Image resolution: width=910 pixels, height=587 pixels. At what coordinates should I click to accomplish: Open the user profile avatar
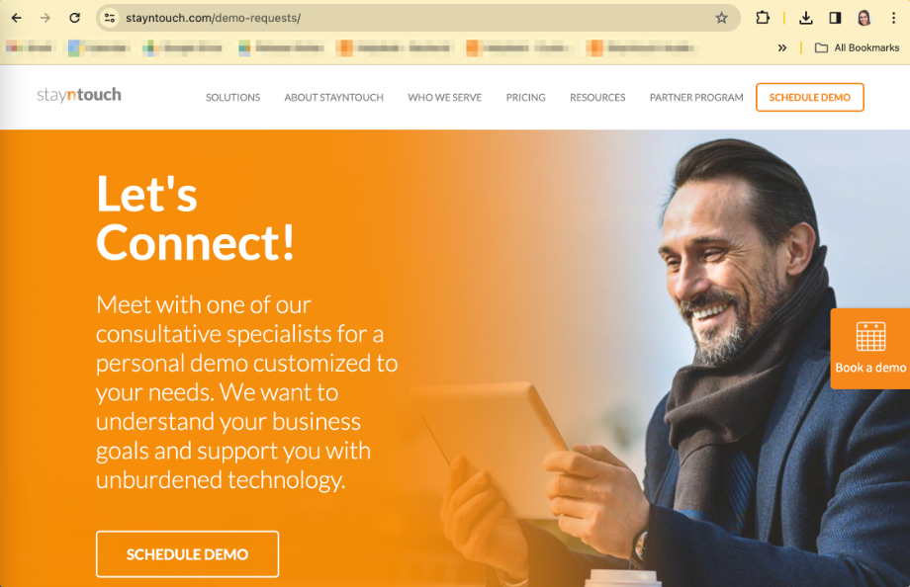click(864, 18)
